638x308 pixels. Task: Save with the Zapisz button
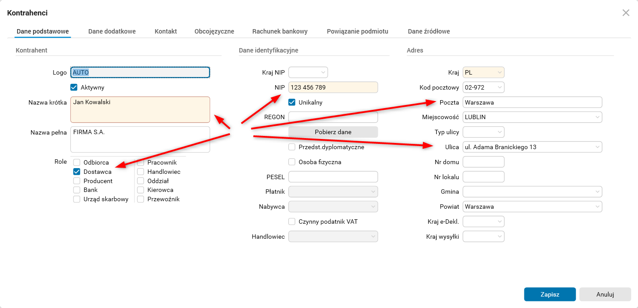coord(550,294)
